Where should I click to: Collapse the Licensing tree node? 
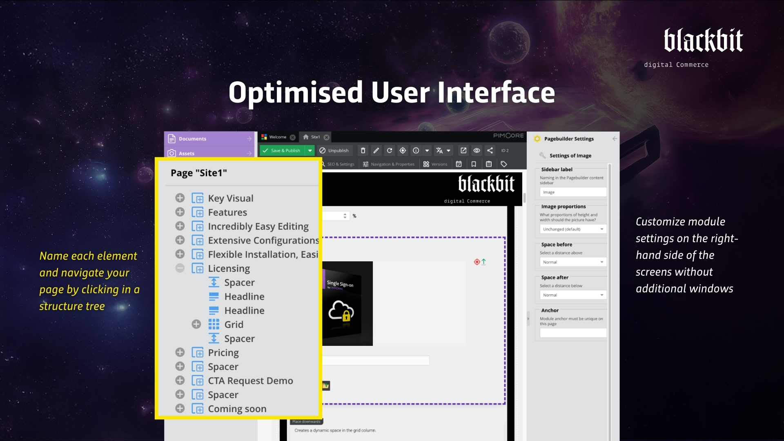(180, 268)
